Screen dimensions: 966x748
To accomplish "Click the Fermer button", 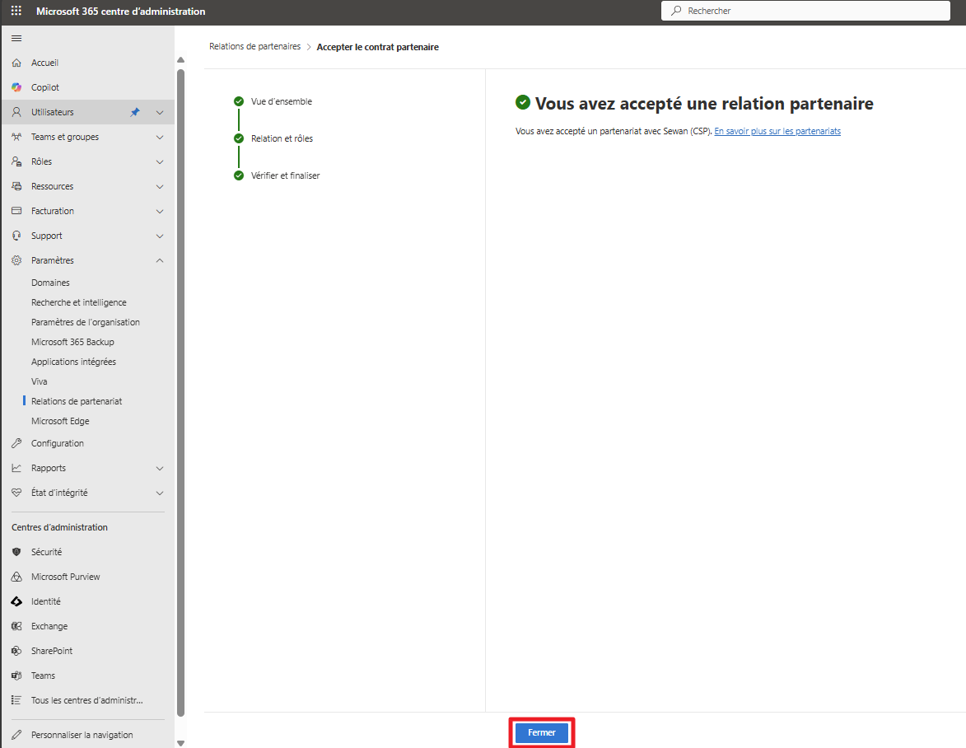I will [x=542, y=732].
